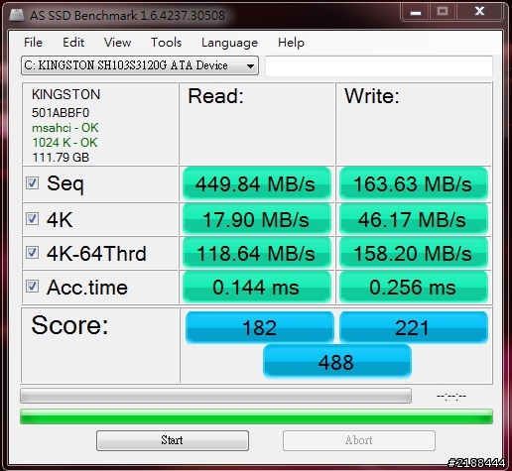
Task: Toggle the 4K-64Thrd test checkbox
Action: pos(32,252)
